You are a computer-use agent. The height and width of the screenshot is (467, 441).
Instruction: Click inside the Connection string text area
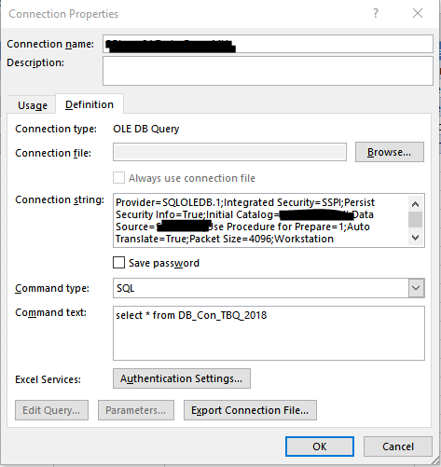(261, 220)
